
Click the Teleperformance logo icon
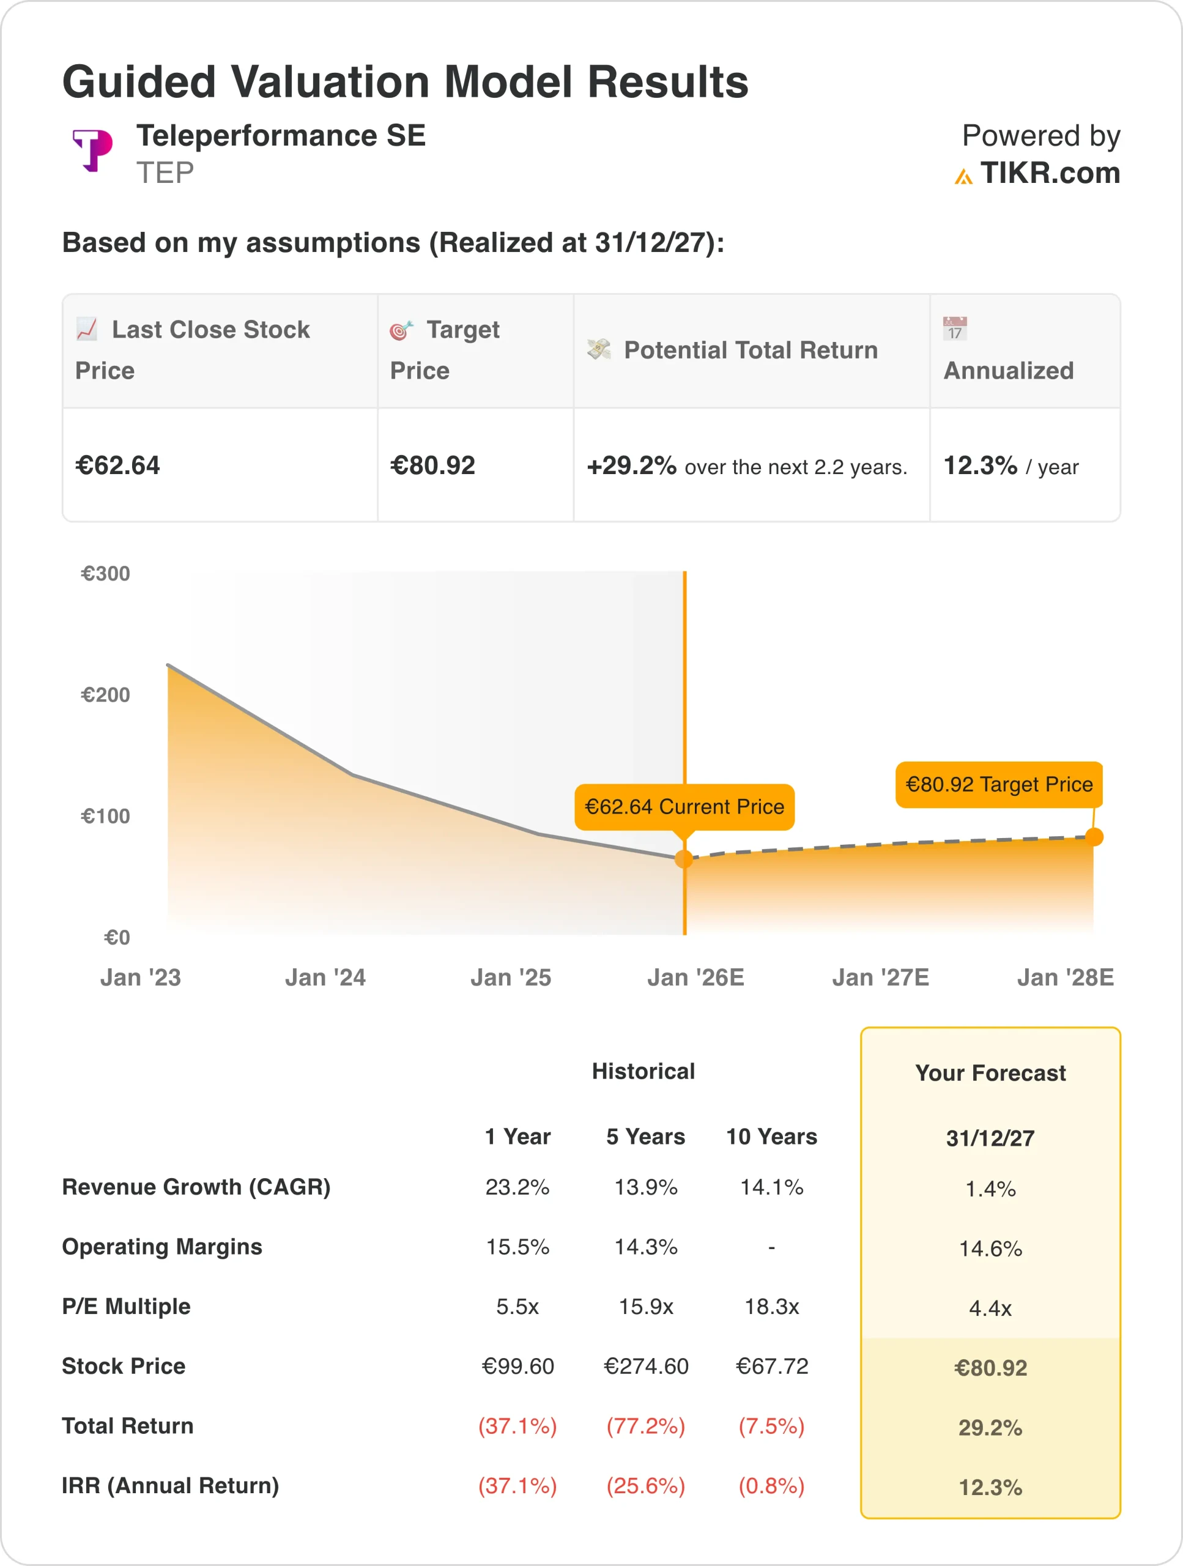click(93, 149)
